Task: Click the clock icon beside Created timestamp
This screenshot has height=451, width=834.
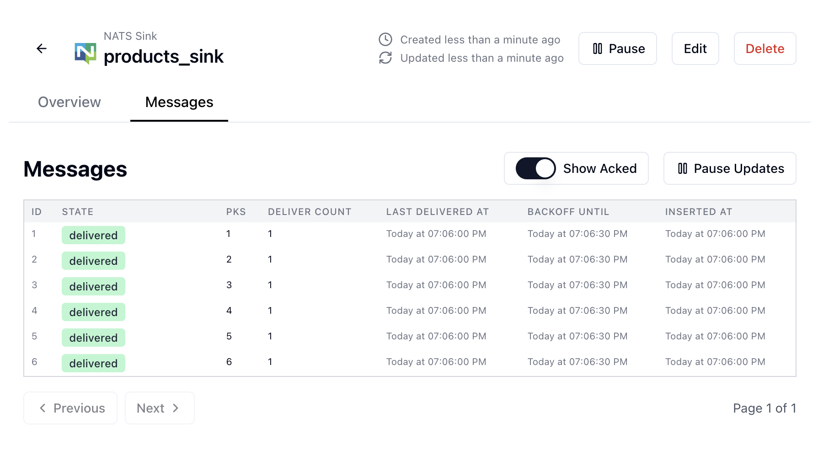Action: coord(385,40)
